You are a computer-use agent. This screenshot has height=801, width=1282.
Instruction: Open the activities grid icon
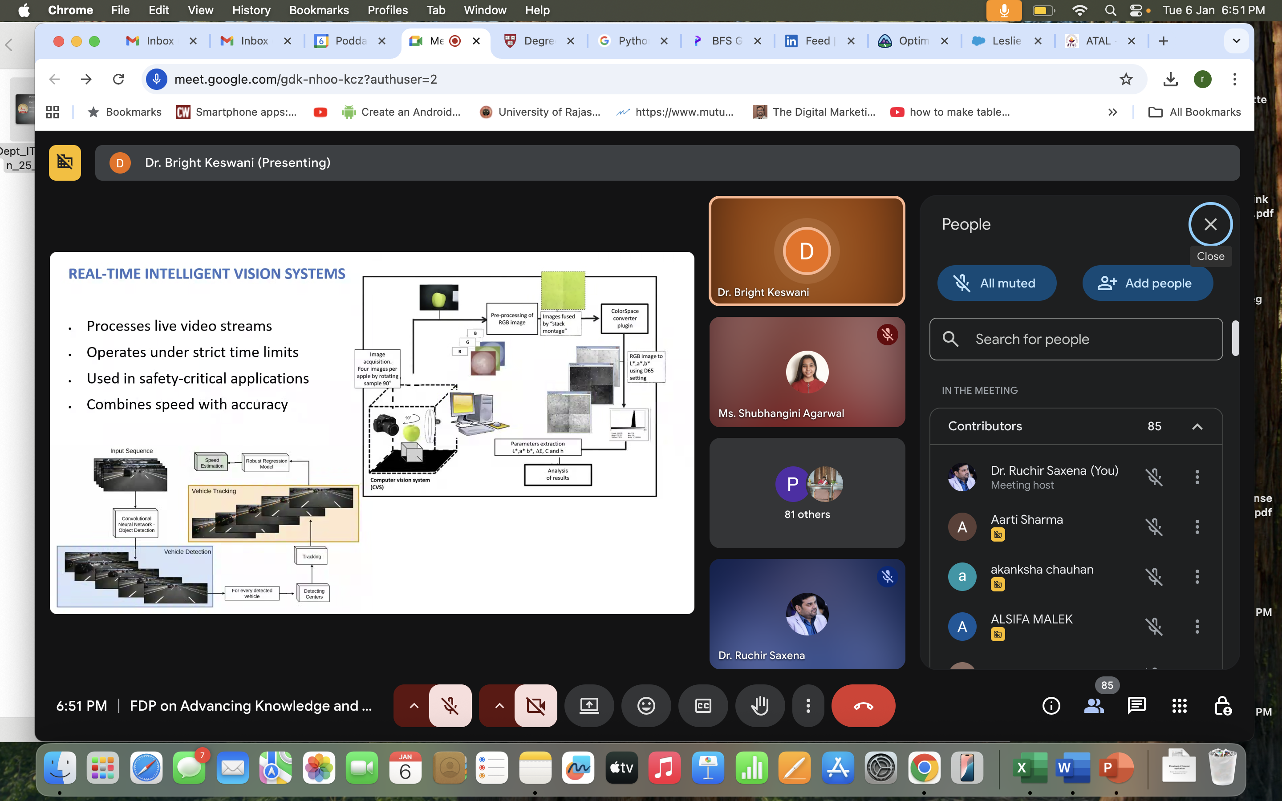tap(1179, 706)
